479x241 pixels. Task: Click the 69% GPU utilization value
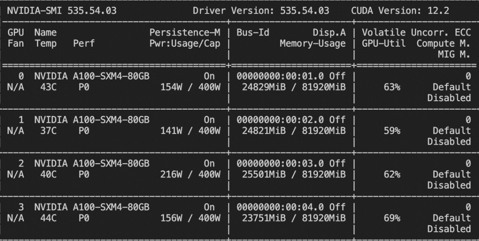(392, 218)
